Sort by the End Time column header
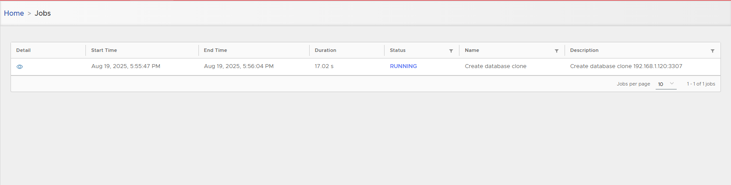731x185 pixels. coord(215,50)
